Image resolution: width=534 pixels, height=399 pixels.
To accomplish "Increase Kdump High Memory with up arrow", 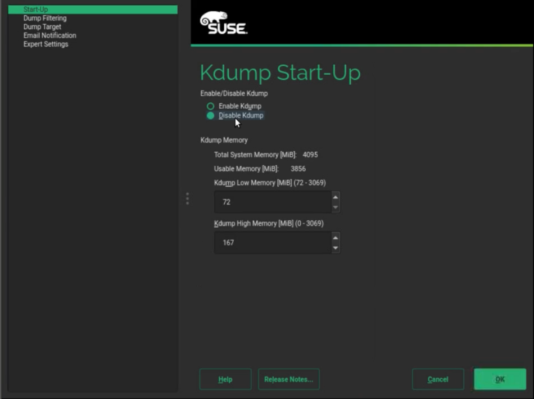I will [x=336, y=238].
